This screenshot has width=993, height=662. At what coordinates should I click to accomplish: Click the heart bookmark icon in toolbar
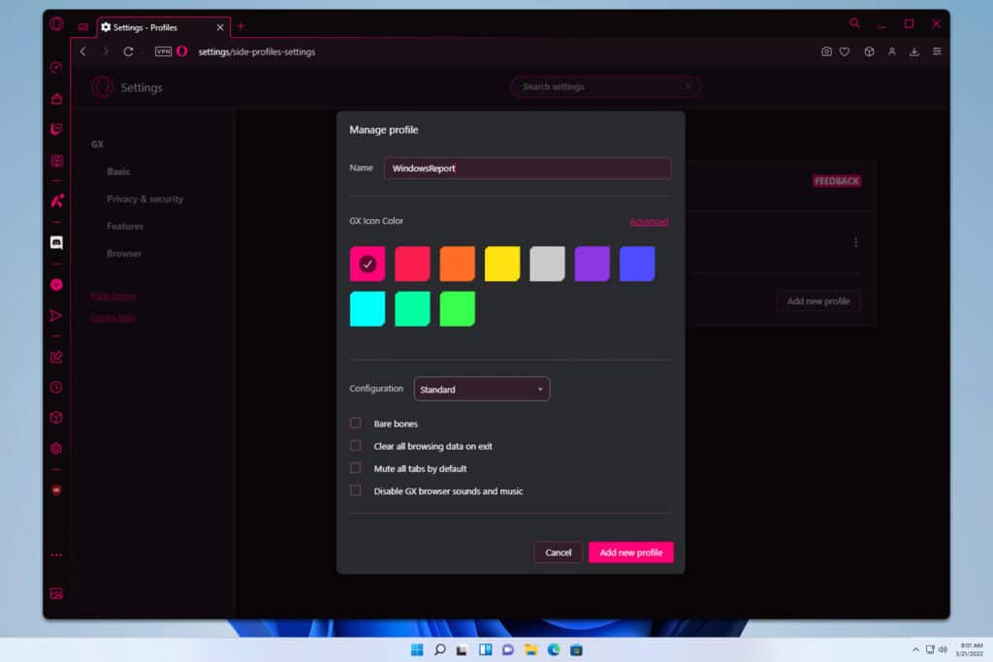tap(845, 52)
